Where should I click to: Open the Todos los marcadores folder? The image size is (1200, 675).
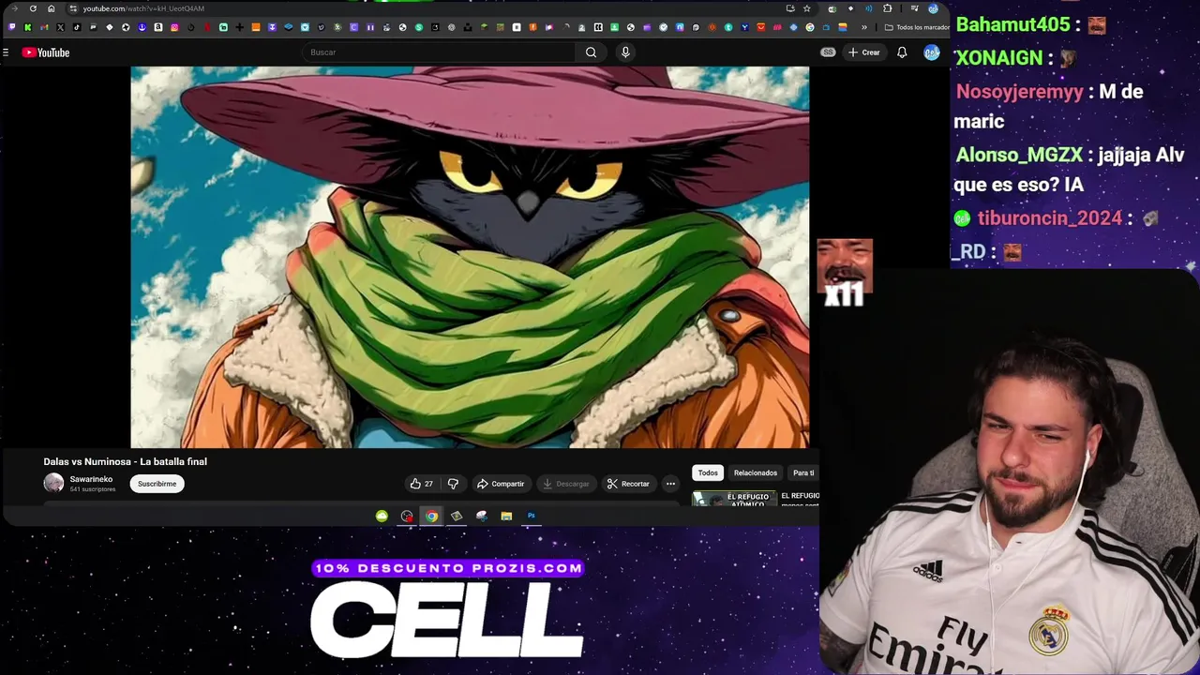[x=917, y=27]
